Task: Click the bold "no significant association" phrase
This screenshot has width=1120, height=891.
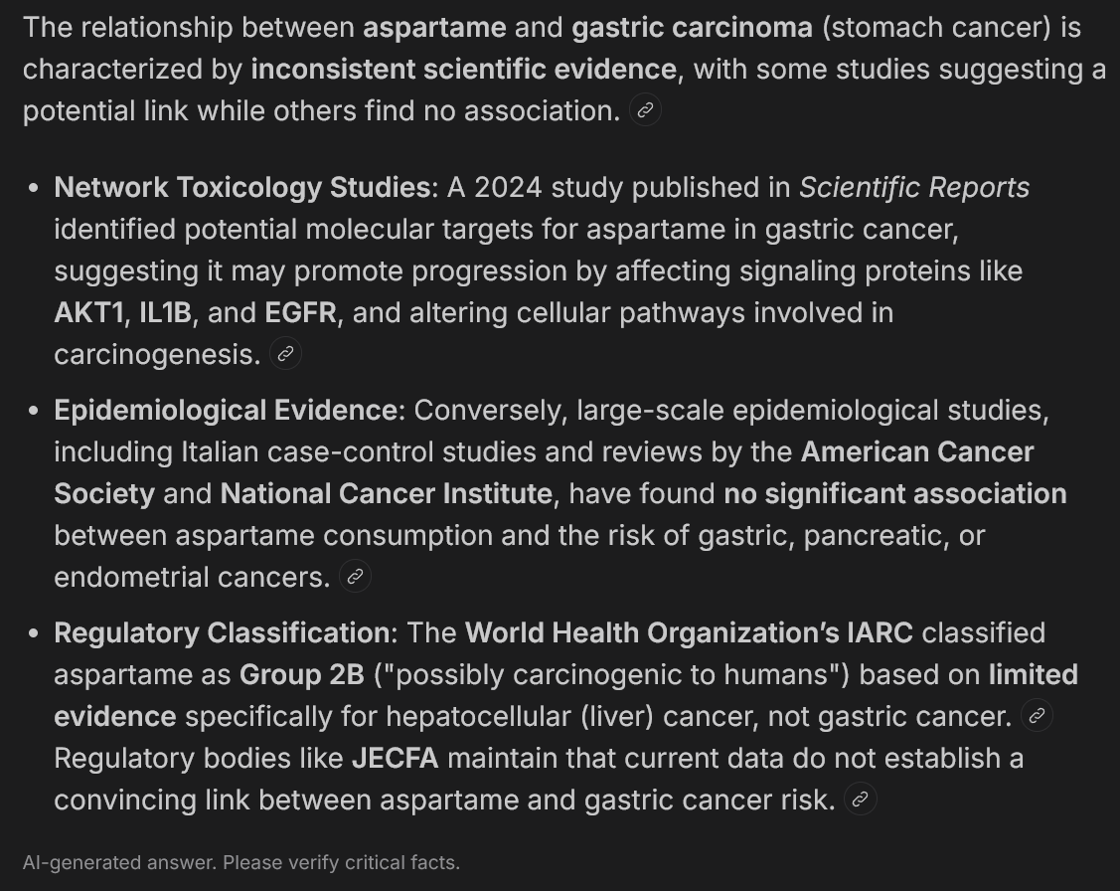Action: tap(895, 494)
